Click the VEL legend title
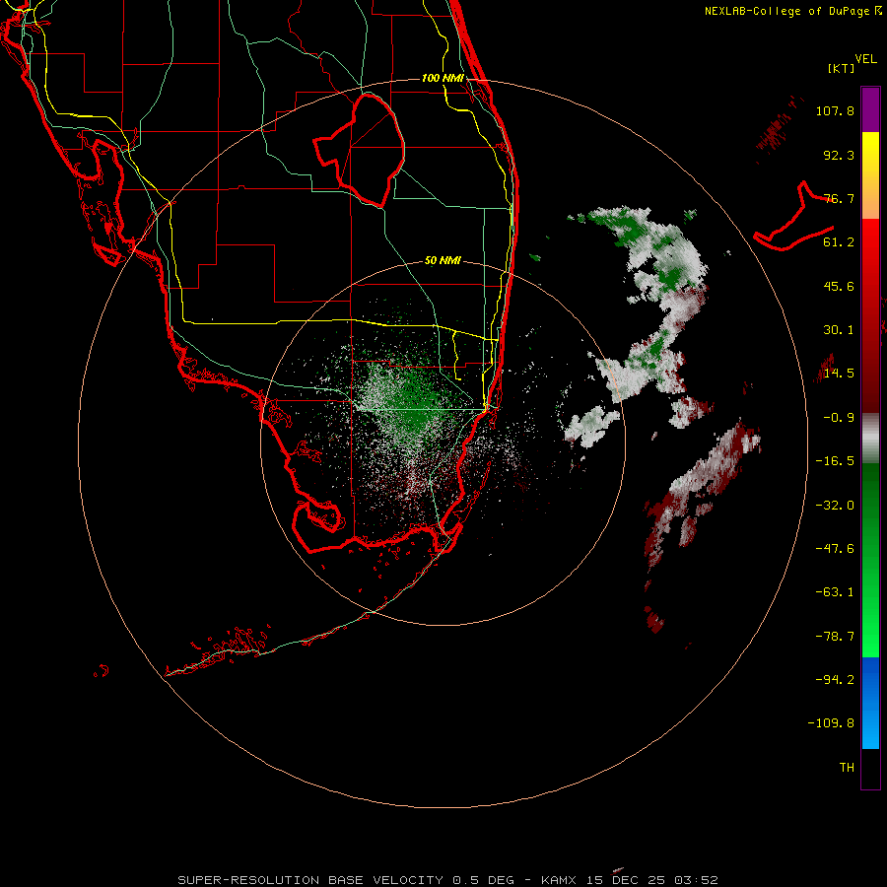This screenshot has width=887, height=887. tap(865, 59)
